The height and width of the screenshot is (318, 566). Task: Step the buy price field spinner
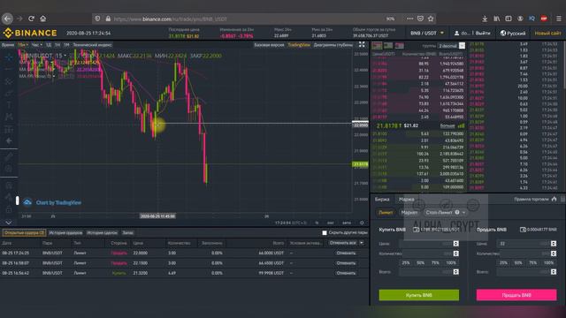pos(456,244)
